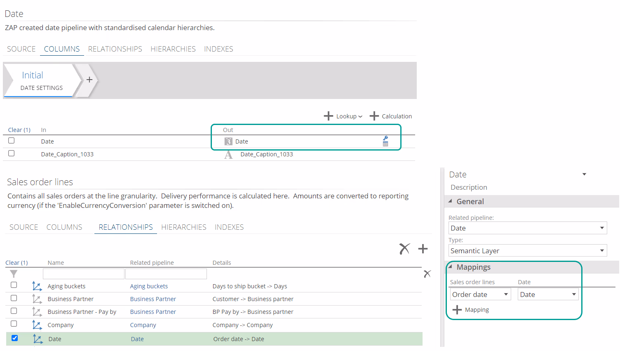Viewport: 620px width, 351px height.
Task: Click the text type icon for Date_Caption_1033
Action: pos(228,155)
